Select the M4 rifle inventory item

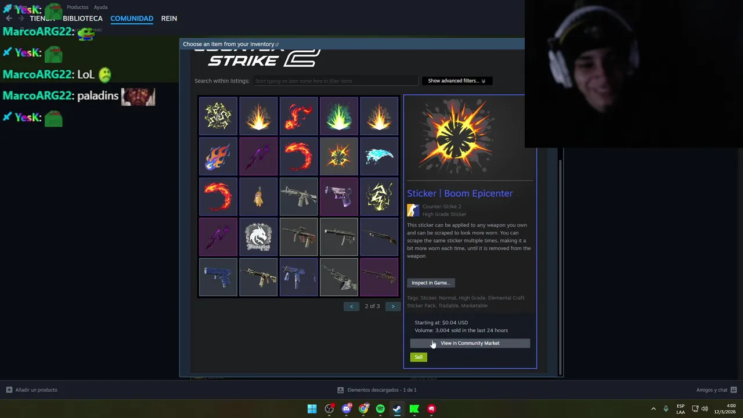[x=298, y=197]
